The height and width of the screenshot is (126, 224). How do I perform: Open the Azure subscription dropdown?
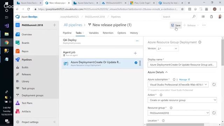point(178,85)
